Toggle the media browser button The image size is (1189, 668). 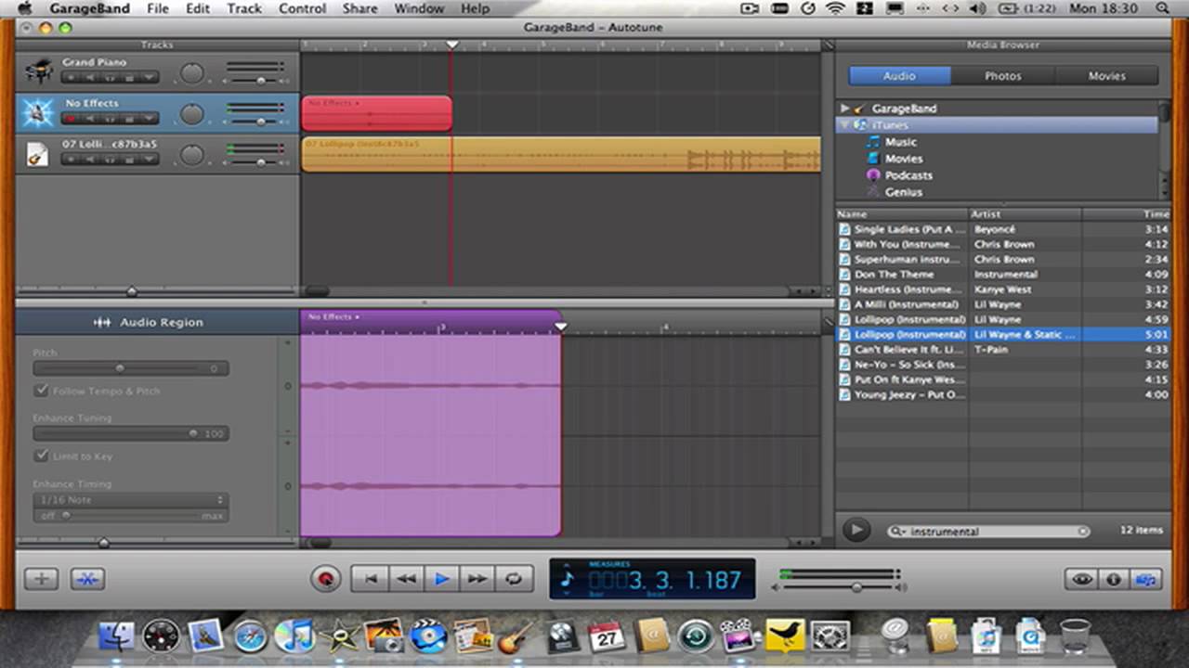1146,579
